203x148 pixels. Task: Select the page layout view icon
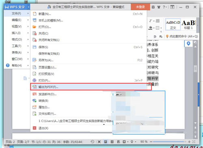point(106,142)
